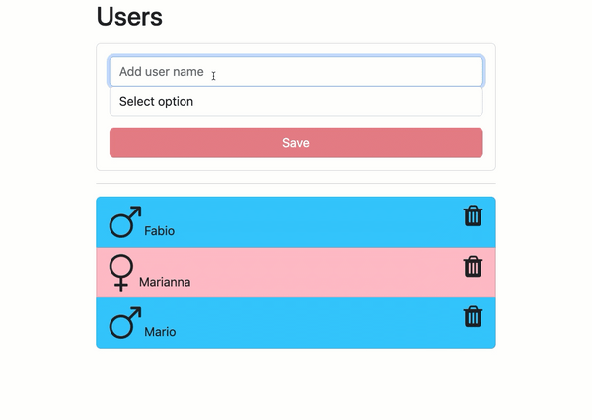
Task: Click the divider line below the form
Action: (x=296, y=184)
